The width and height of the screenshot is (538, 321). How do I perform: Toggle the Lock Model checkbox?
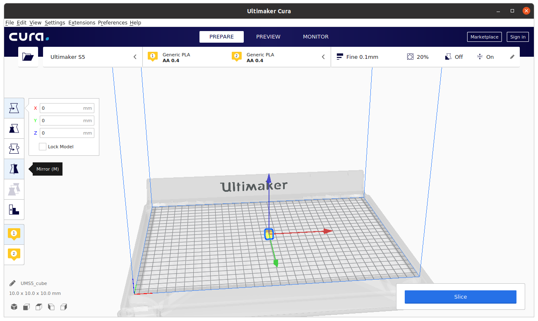click(x=43, y=147)
